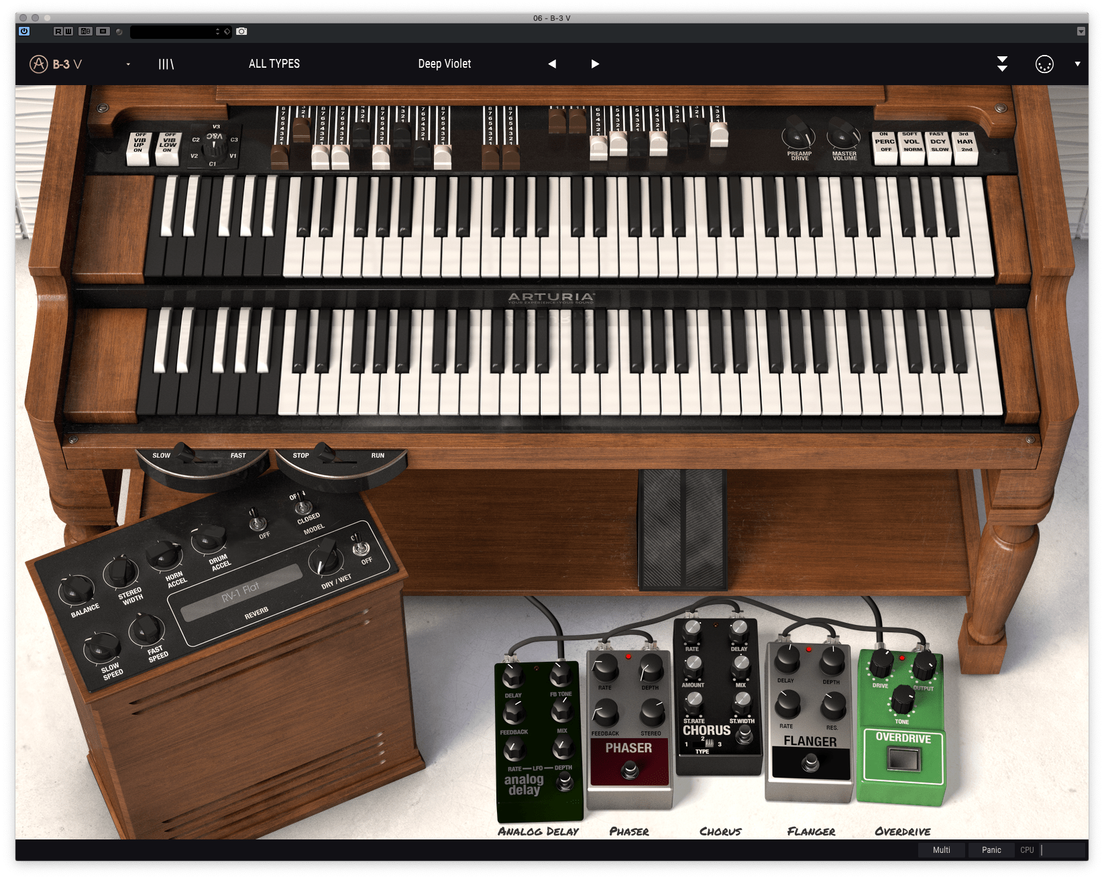Adjust the Slow Speed knob
1104x879 pixels.
(101, 647)
